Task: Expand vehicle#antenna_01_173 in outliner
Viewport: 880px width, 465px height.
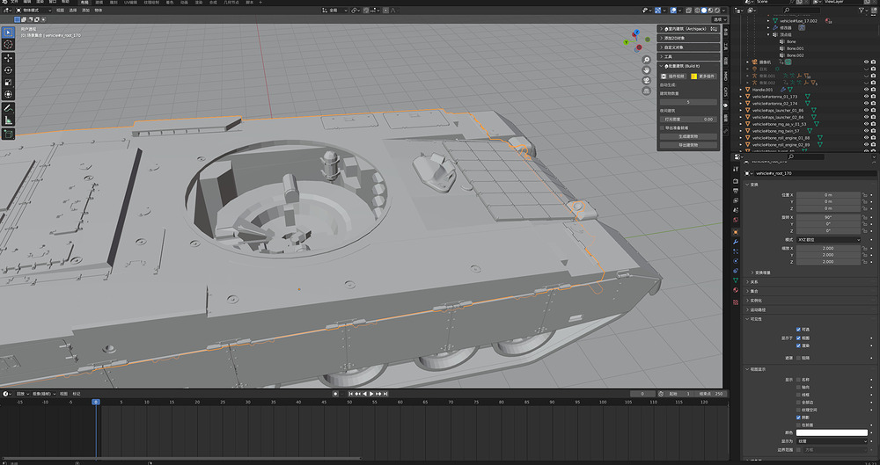Action: 742,97
